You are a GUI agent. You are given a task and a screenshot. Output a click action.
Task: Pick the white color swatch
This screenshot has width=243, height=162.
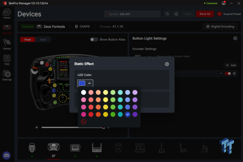click(x=83, y=92)
